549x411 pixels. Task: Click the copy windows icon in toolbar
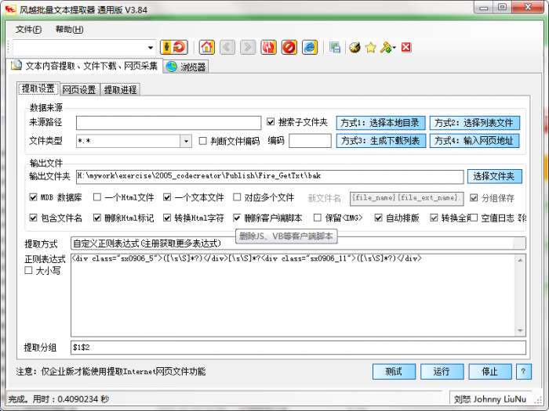[x=334, y=47]
